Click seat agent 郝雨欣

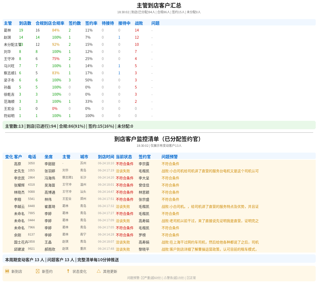tap(50, 249)
